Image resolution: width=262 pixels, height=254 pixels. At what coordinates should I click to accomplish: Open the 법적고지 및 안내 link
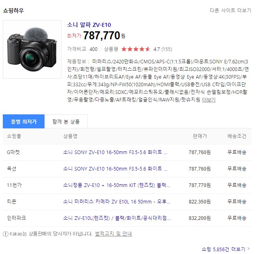pos(114,234)
